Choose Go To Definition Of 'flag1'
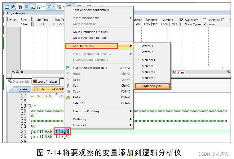The image size is (234, 159). [99, 32]
